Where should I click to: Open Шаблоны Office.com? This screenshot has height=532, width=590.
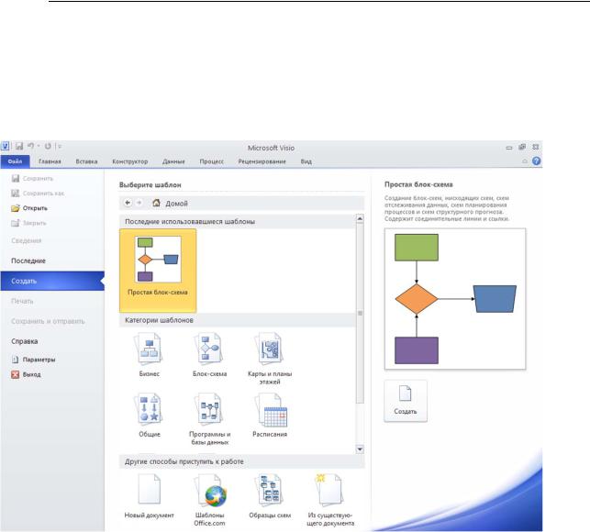tap(209, 500)
